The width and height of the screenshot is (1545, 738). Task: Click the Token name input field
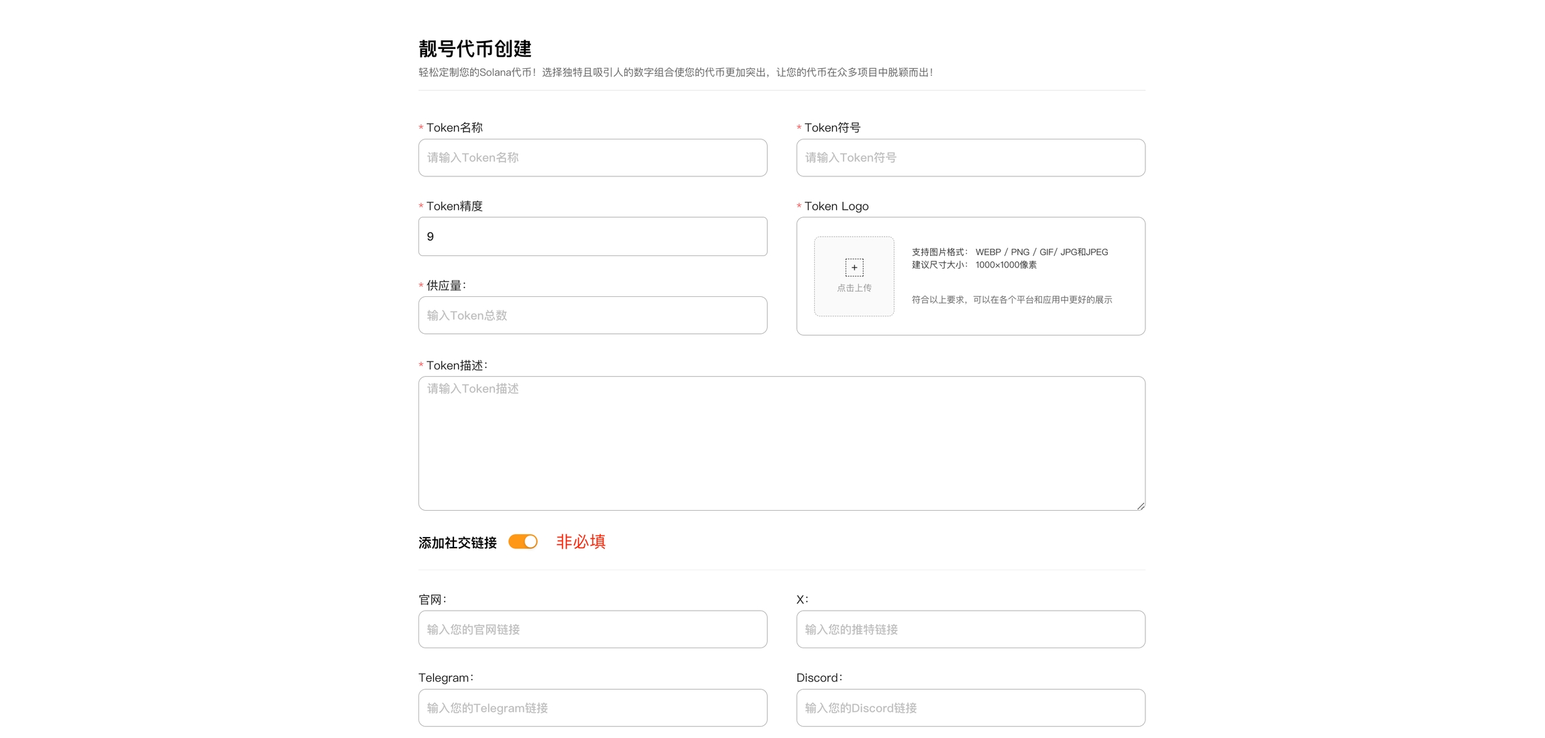(592, 158)
